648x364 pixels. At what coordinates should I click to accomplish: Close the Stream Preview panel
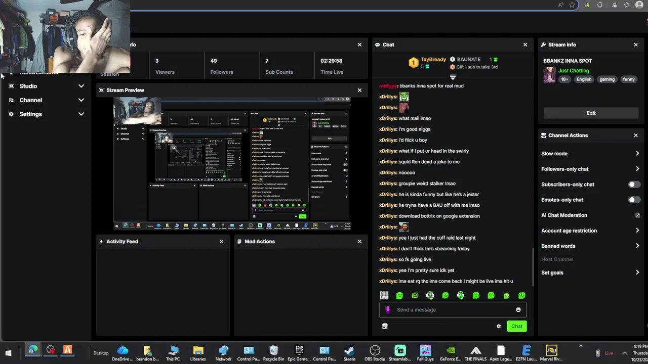(x=359, y=90)
